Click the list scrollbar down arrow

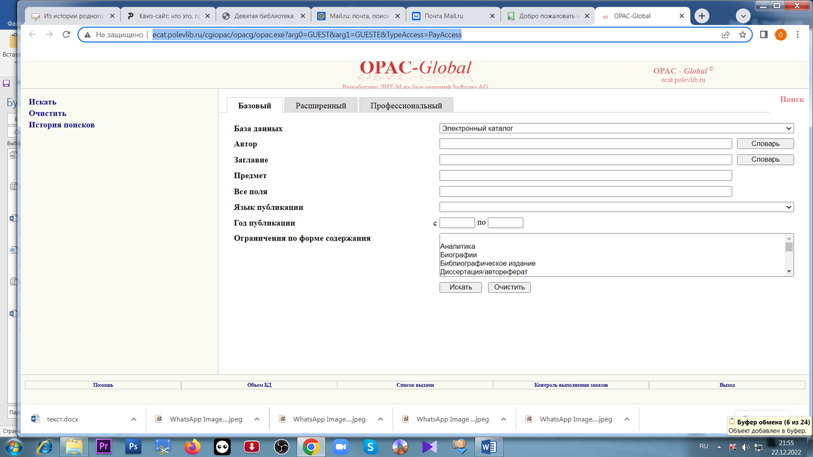[x=789, y=271]
